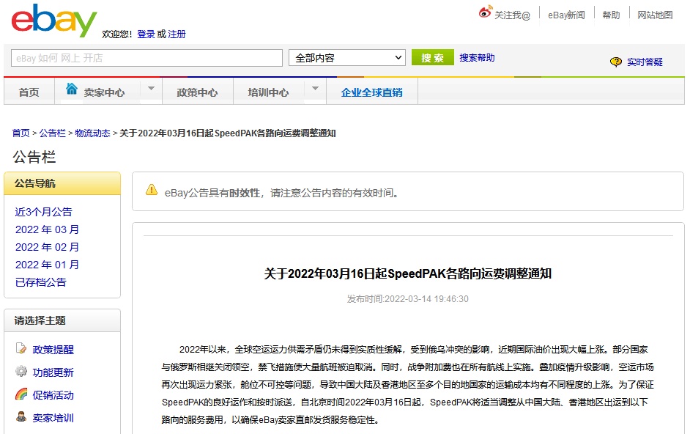This screenshot has width=690, height=434.
Task: Open 已存档公告 archive link
Action: 40,282
